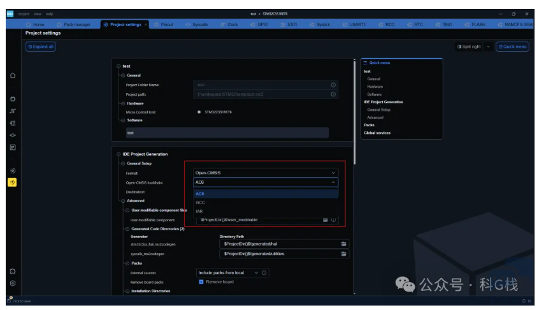Click the highlighted yellow sidebar icon
The image size is (539, 310).
pyautogui.click(x=13, y=182)
